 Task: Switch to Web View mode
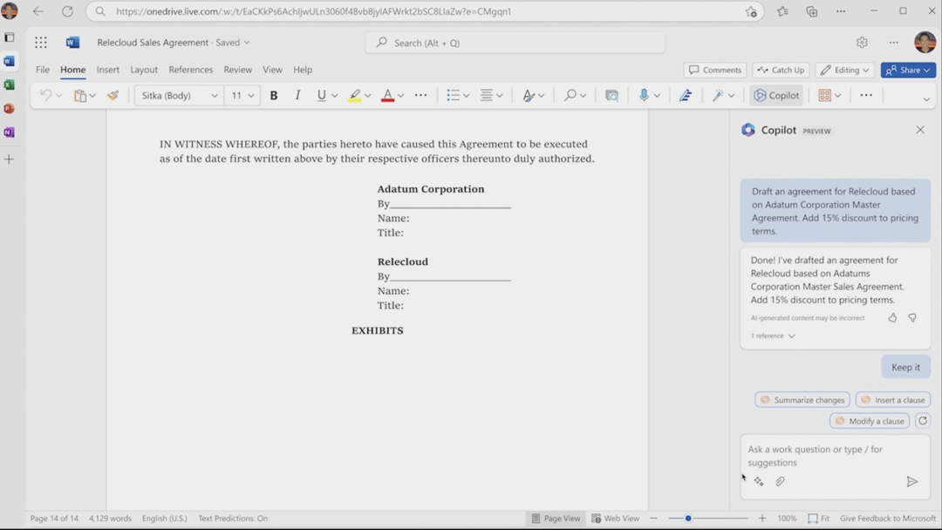[x=615, y=519]
